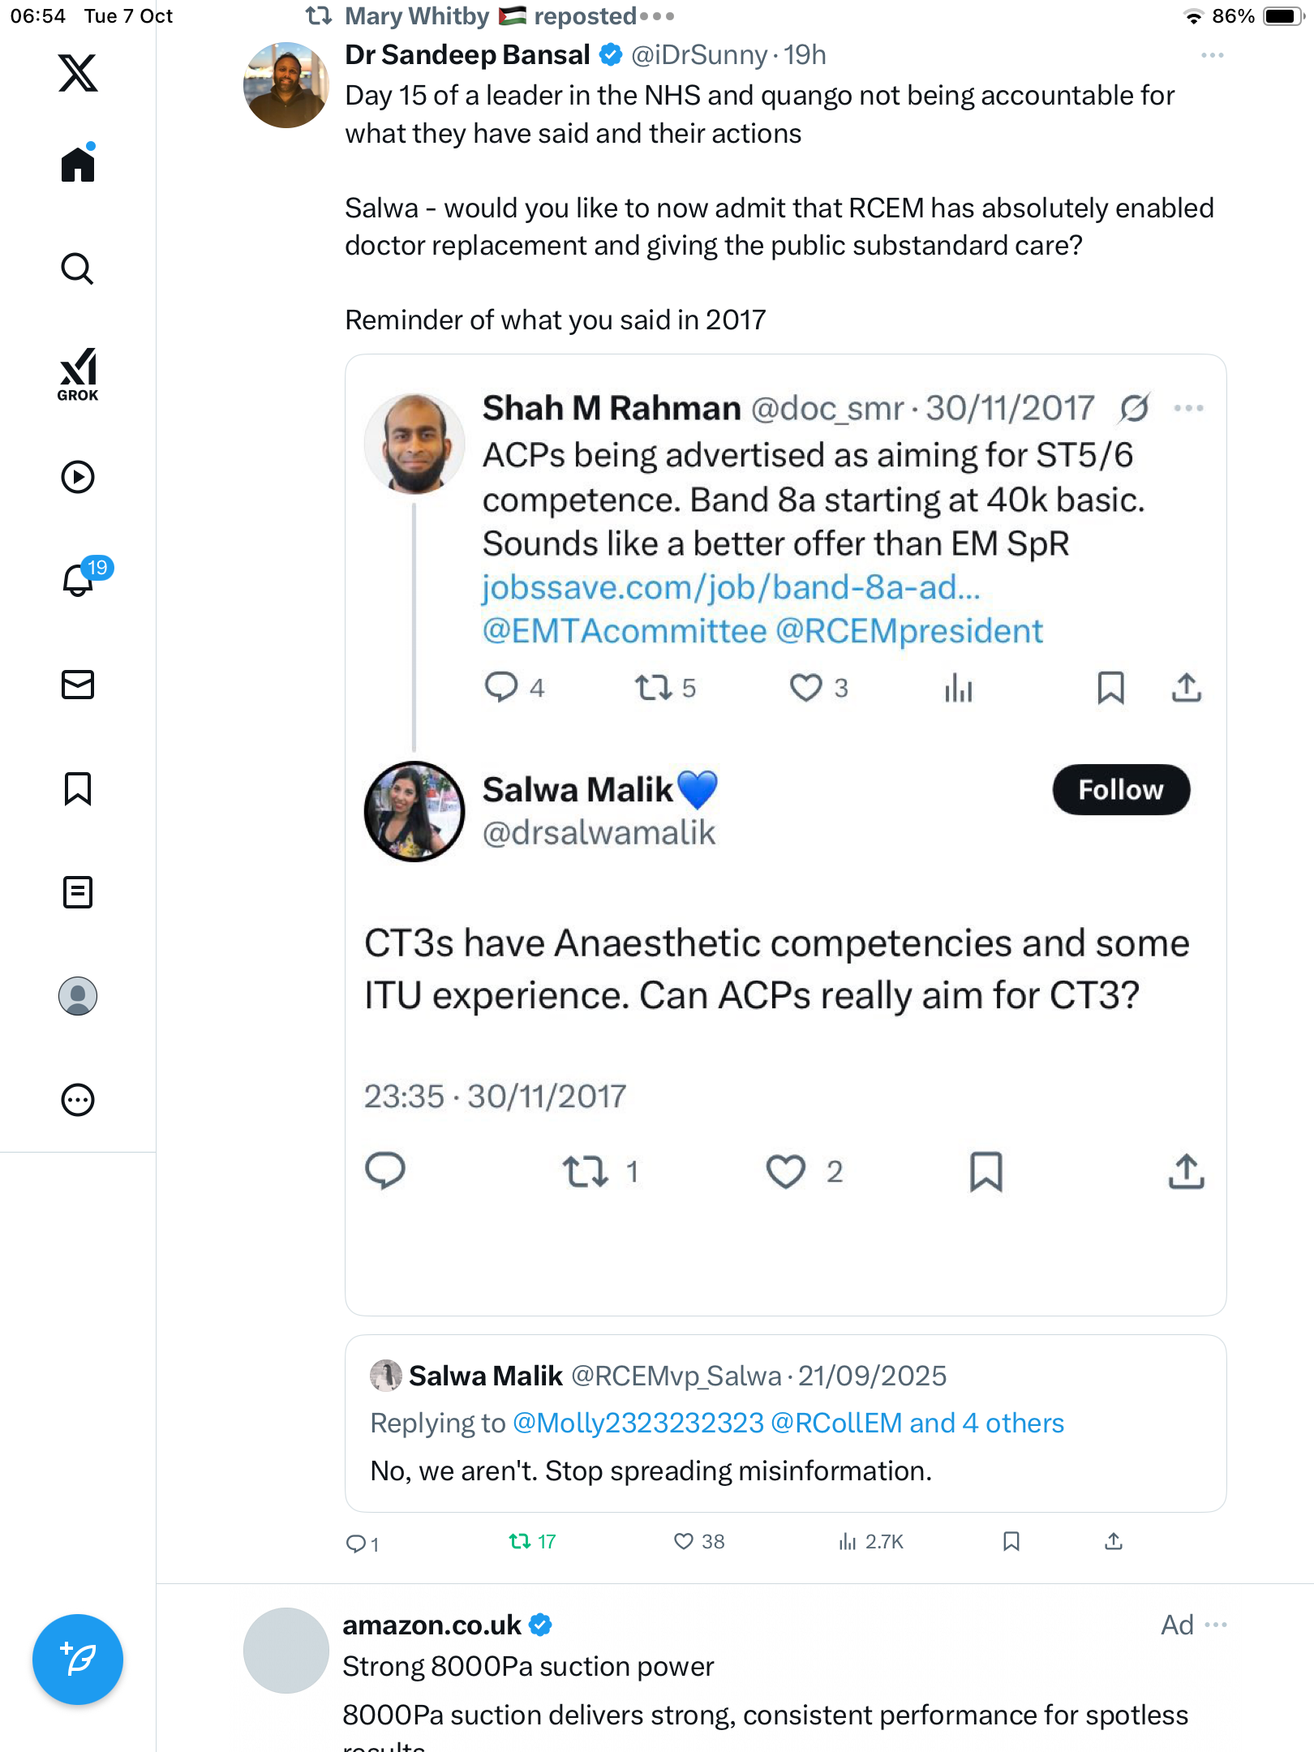Open Direct Messages envelope icon

78,685
